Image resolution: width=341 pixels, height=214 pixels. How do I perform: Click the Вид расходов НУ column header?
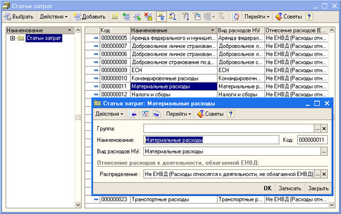pyautogui.click(x=241, y=30)
